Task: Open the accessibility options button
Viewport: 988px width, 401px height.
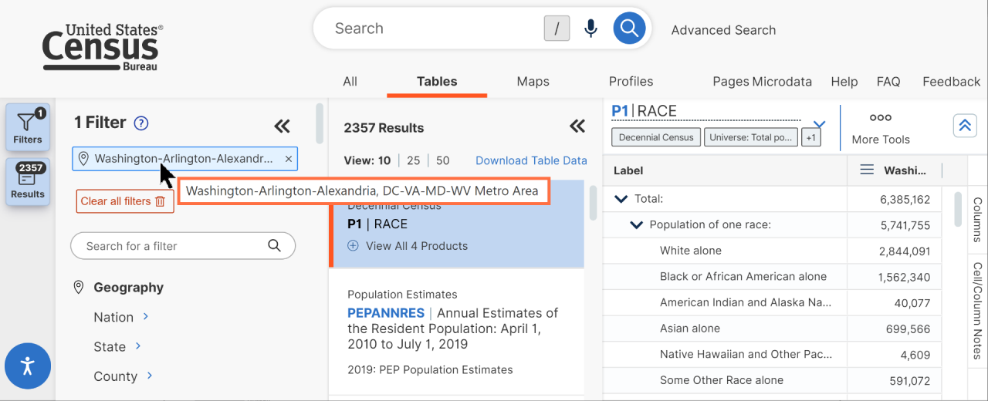Action: [x=28, y=366]
